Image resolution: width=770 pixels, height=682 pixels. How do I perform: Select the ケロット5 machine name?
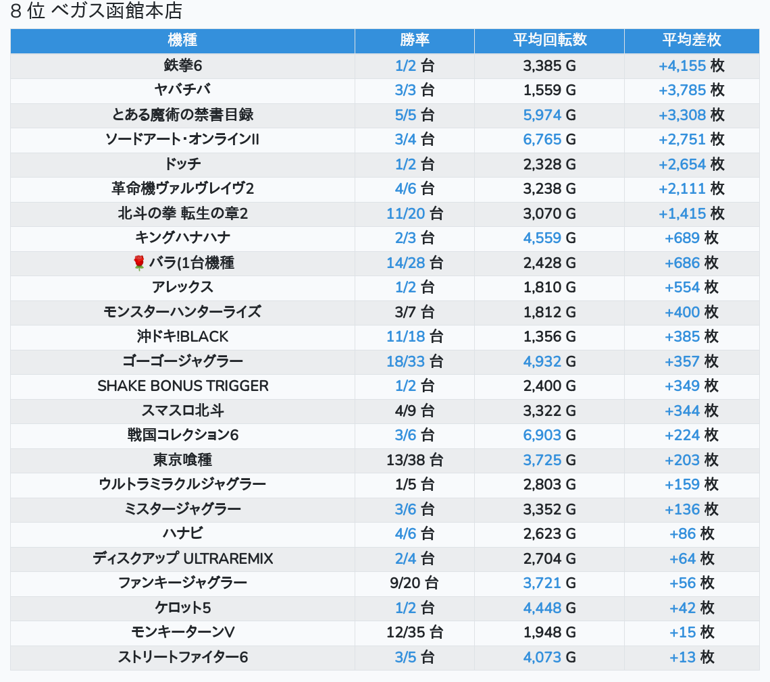[182, 608]
